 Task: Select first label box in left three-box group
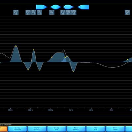click(x=28, y=12)
